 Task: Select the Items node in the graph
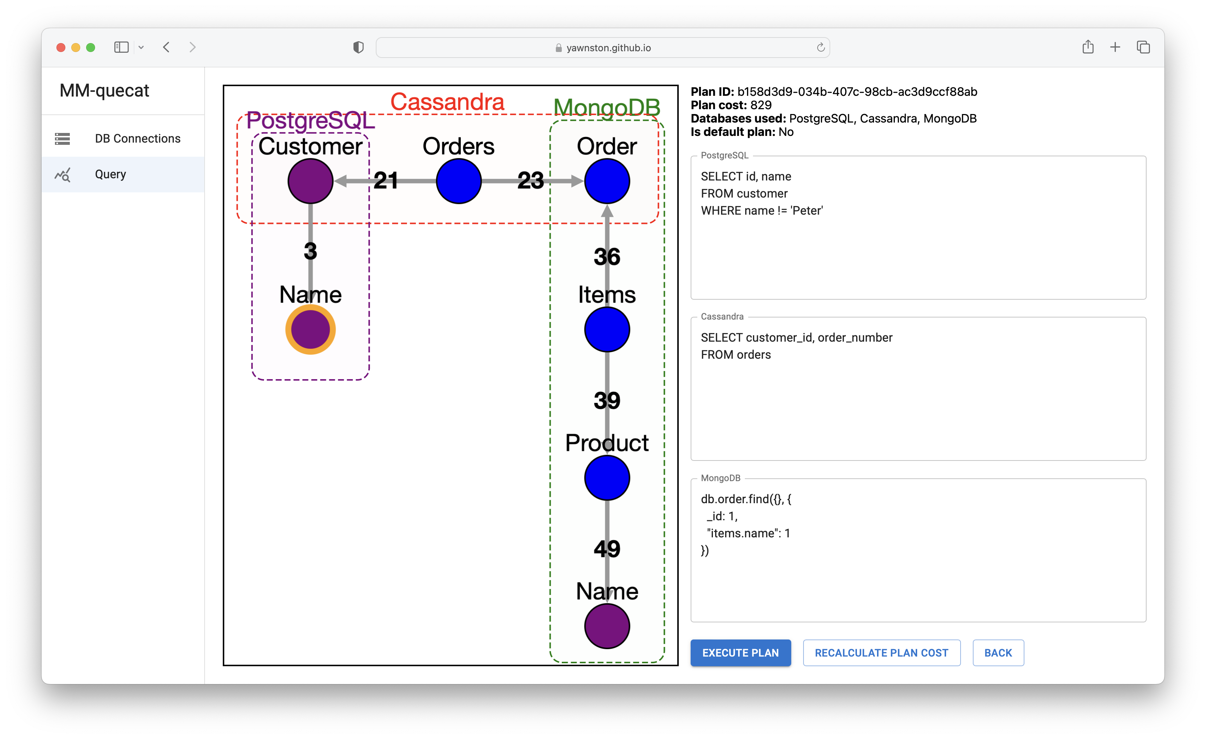pyautogui.click(x=607, y=329)
